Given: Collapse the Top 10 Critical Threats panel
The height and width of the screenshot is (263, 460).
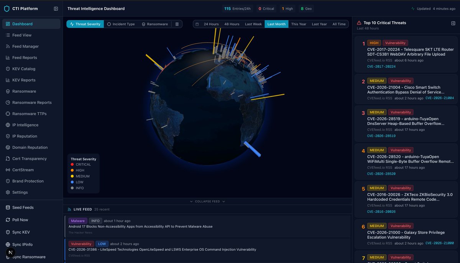Looking at the screenshot, I should (x=453, y=23).
